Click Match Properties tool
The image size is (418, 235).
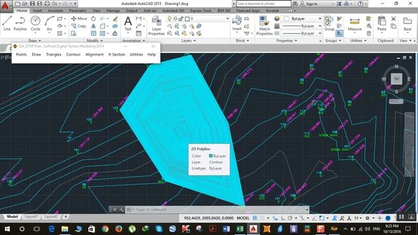(x=264, y=25)
